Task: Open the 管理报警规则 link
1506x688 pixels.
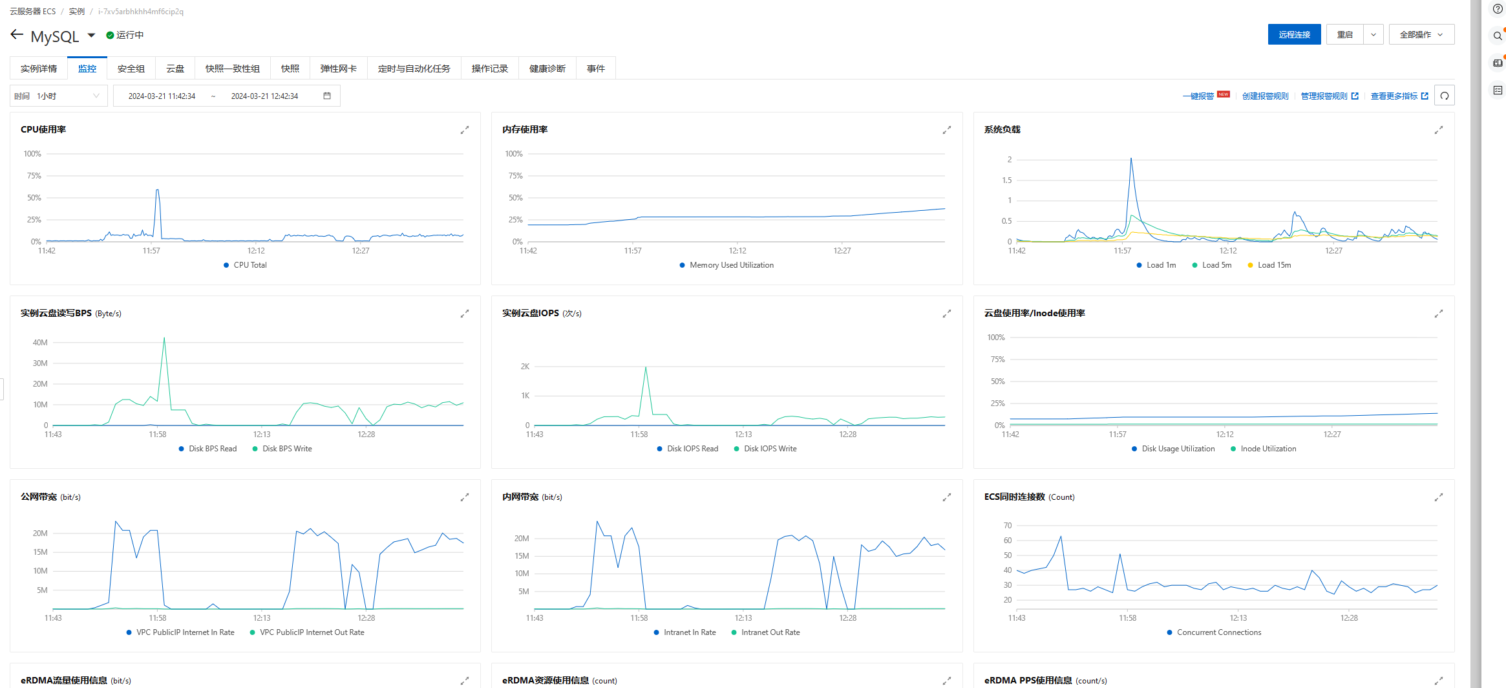Action: [x=1330, y=96]
